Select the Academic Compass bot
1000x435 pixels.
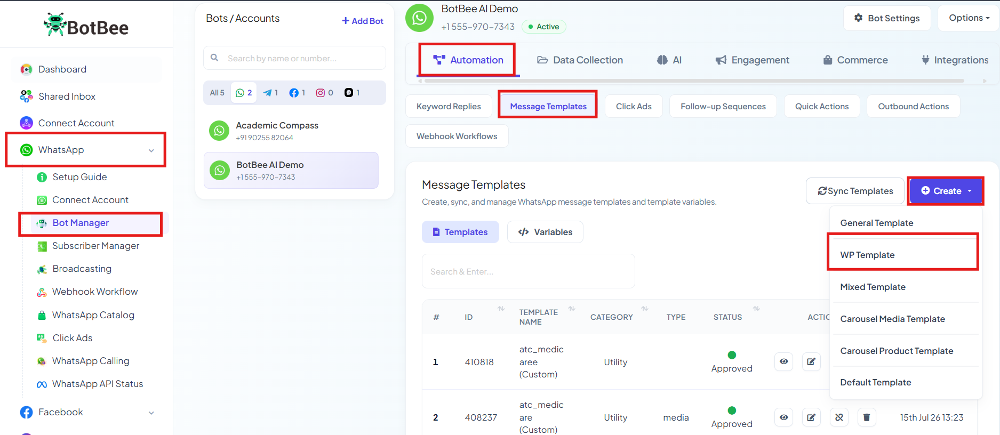[x=291, y=131]
